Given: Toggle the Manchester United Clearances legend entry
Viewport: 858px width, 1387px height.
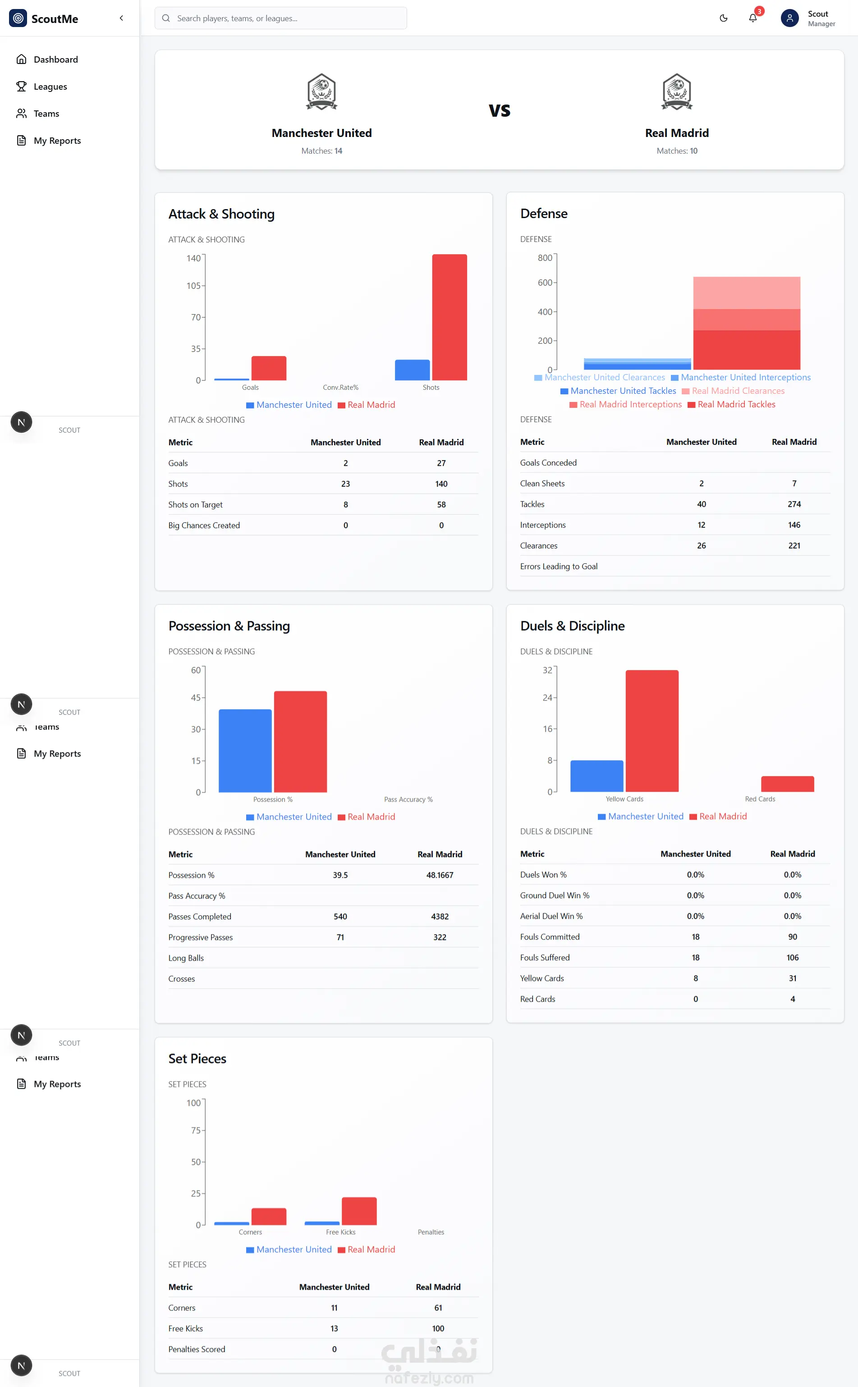Looking at the screenshot, I should (x=599, y=377).
